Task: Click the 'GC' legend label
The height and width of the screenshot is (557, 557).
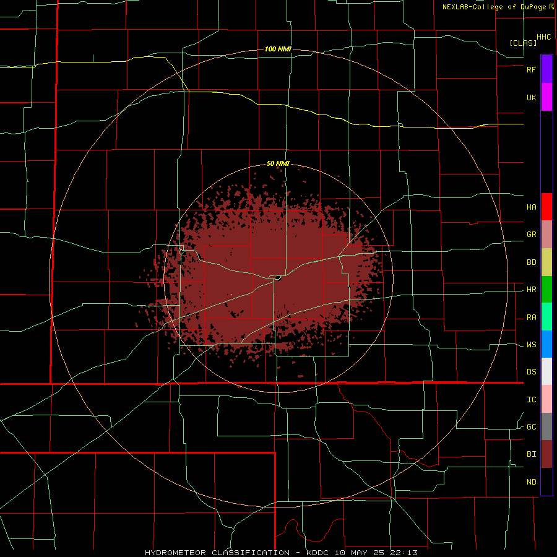Action: (531, 427)
